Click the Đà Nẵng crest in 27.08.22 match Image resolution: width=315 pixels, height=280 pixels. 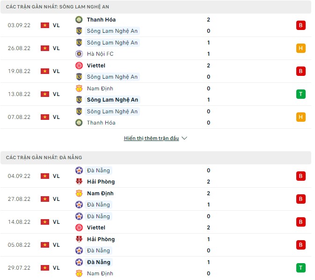79,205
